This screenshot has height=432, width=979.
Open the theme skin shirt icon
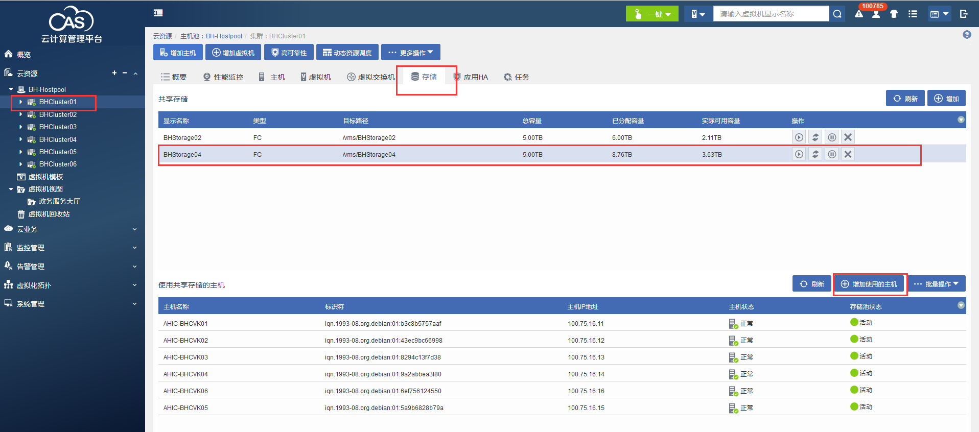[894, 14]
